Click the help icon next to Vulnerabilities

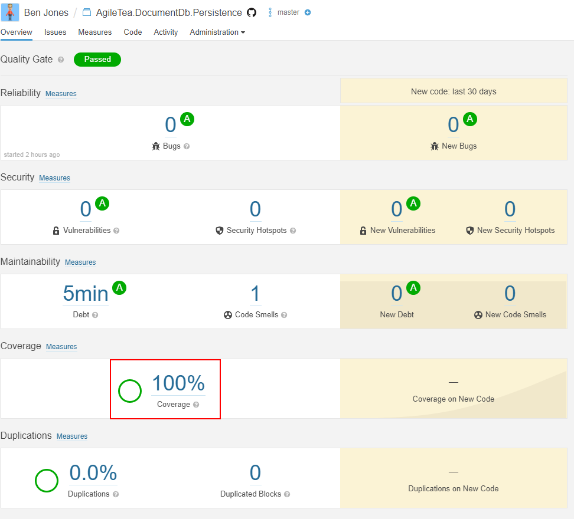point(116,231)
